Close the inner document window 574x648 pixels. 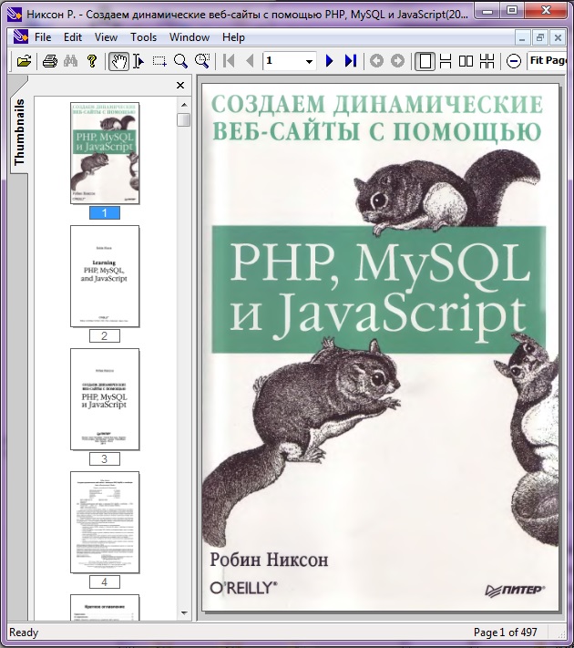pyautogui.click(x=558, y=38)
